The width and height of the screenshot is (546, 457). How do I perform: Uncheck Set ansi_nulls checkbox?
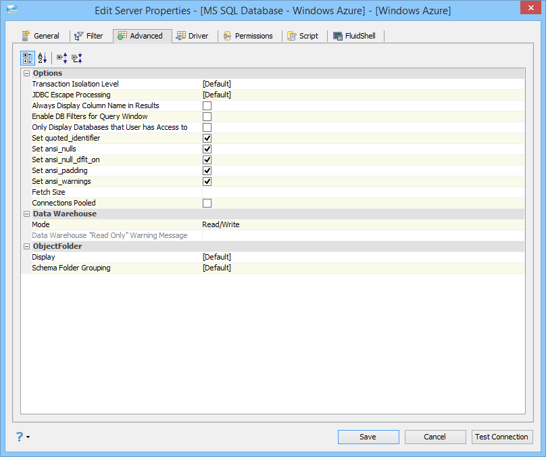coord(207,149)
